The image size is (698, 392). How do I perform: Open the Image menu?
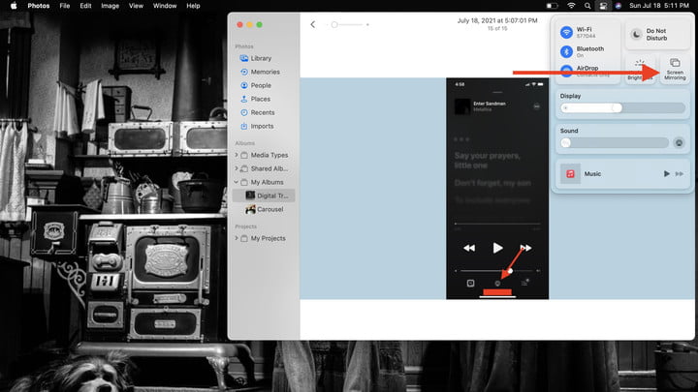coord(110,6)
